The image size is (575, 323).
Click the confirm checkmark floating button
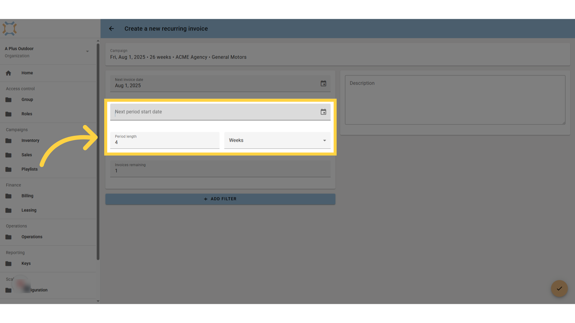pyautogui.click(x=559, y=289)
